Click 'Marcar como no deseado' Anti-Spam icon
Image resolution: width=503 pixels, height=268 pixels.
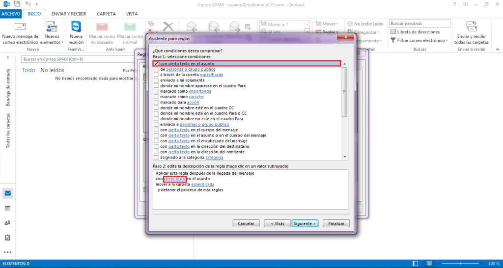pos(102,27)
